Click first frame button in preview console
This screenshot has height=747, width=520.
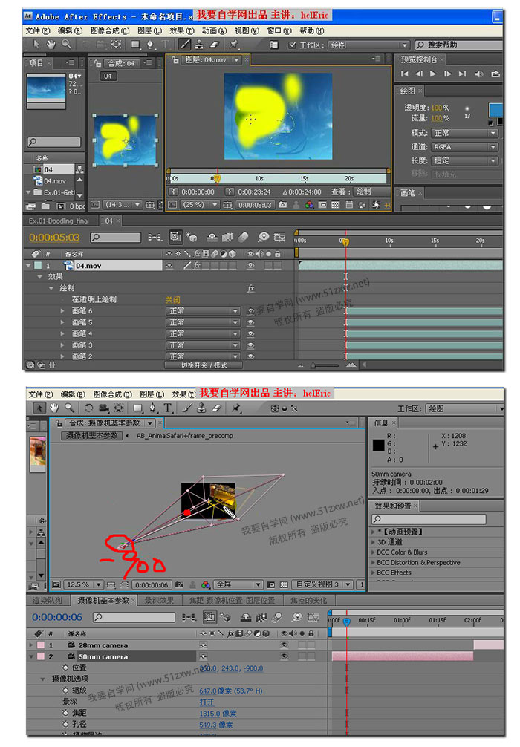(404, 74)
